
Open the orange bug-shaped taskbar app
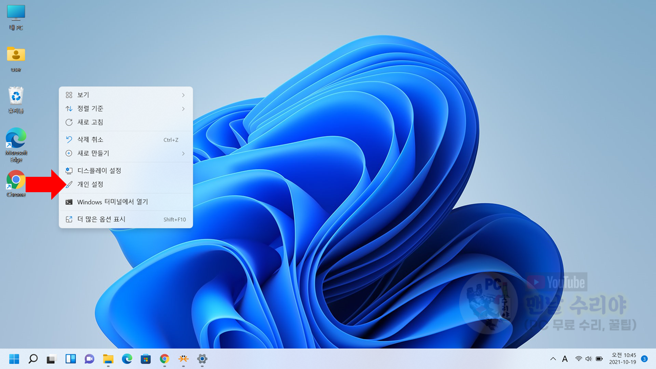coord(183,359)
